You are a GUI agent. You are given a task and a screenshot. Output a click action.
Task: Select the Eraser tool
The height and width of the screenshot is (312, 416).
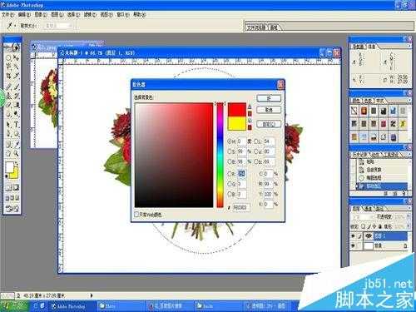(x=8, y=105)
